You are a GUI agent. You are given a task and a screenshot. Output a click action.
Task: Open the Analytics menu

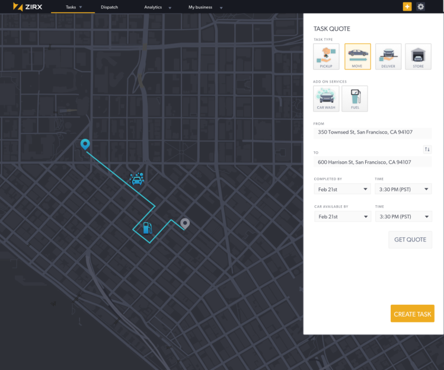click(153, 7)
